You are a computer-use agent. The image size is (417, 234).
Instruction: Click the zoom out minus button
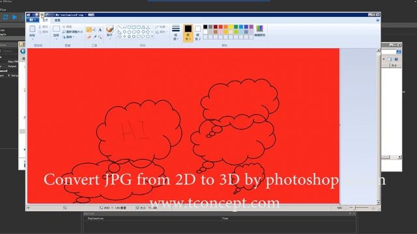[x=345, y=208]
